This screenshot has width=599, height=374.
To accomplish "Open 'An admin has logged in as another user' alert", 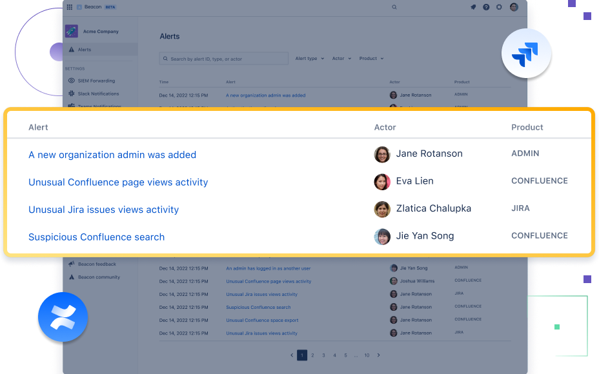I will (268, 268).
